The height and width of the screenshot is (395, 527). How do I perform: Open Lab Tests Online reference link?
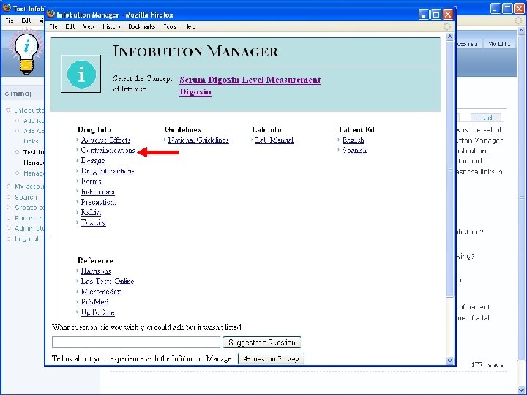coord(108,281)
